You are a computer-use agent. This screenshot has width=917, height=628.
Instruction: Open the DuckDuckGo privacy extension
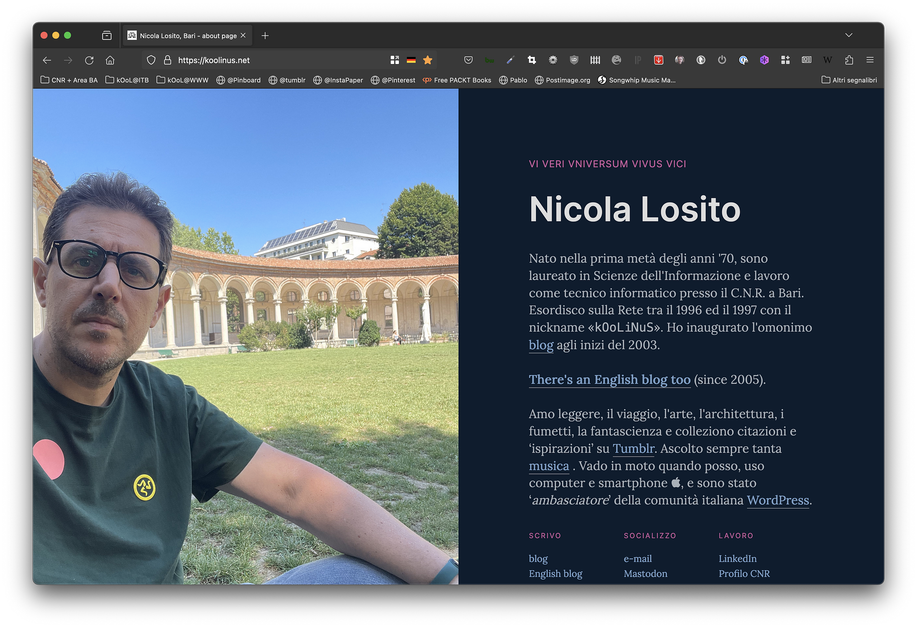(x=701, y=60)
